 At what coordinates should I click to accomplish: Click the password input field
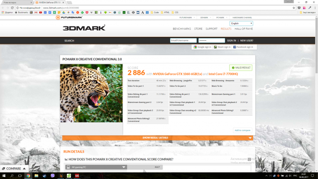point(211,41)
